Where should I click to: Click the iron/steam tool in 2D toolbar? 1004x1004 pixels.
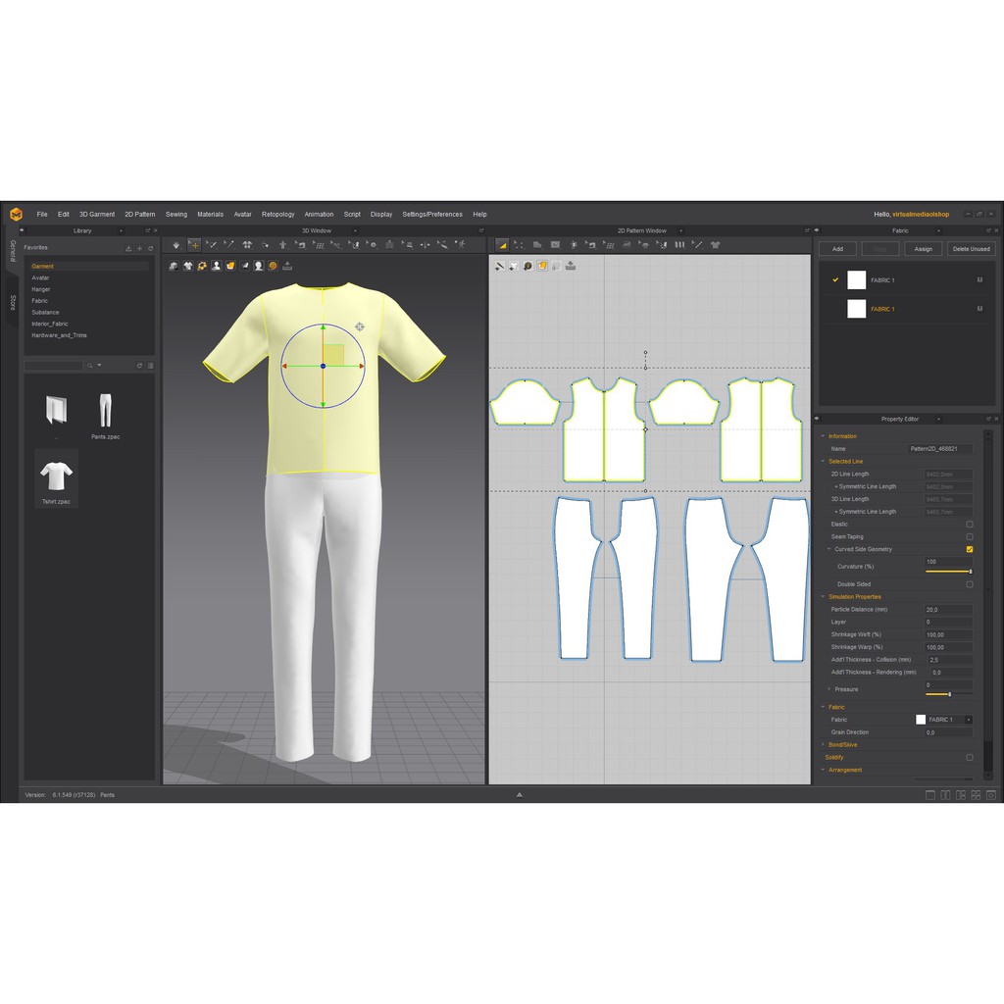[x=627, y=244]
